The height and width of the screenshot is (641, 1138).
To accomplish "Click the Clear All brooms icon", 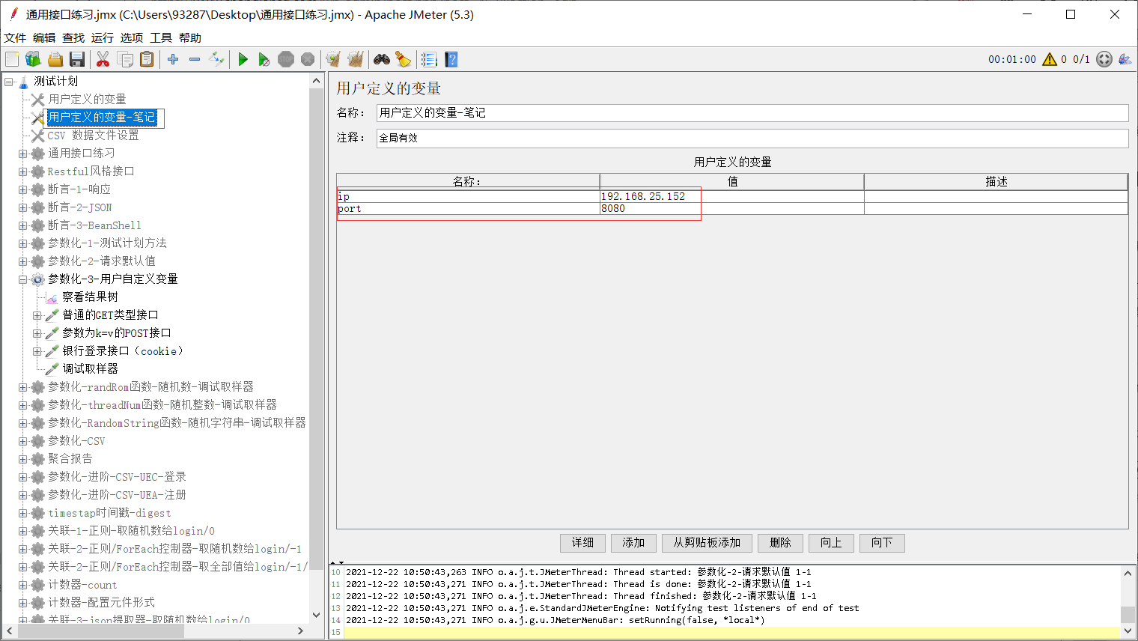I will (356, 59).
